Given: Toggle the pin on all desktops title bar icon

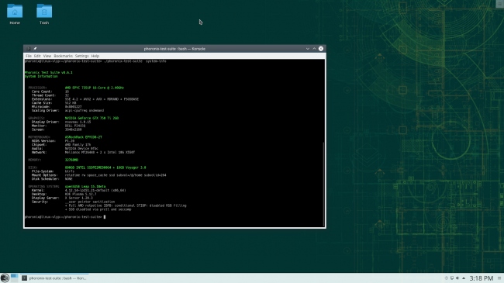Looking at the screenshot, I should (x=35, y=49).
